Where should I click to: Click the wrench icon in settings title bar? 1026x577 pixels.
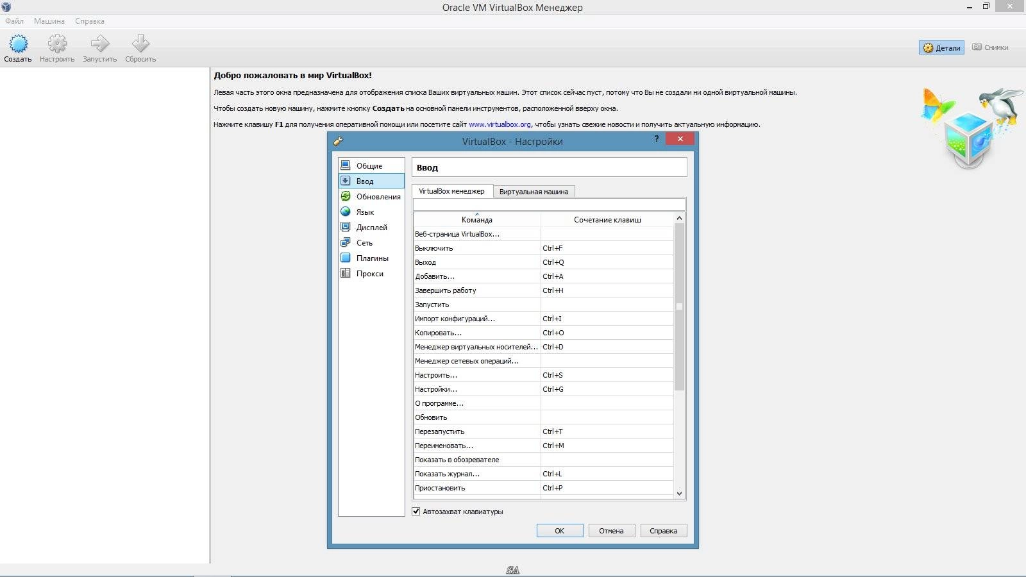[338, 141]
